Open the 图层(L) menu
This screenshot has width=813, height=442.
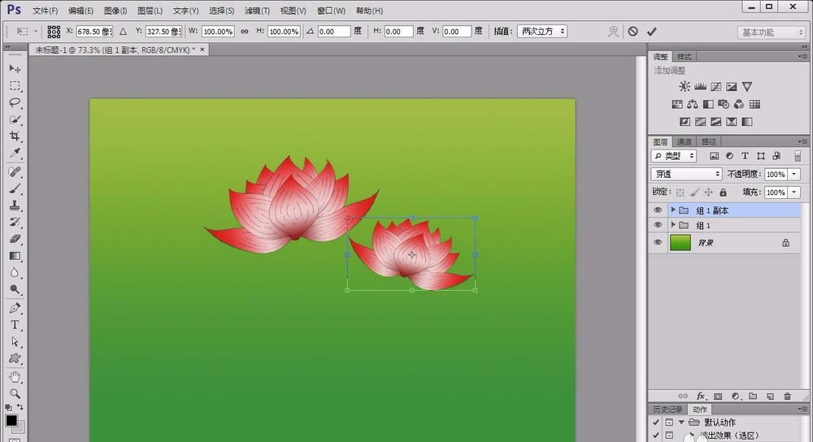tap(150, 11)
